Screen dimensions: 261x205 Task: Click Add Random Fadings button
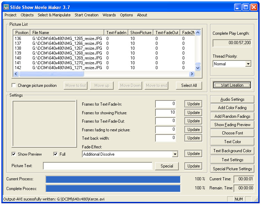[232, 116]
